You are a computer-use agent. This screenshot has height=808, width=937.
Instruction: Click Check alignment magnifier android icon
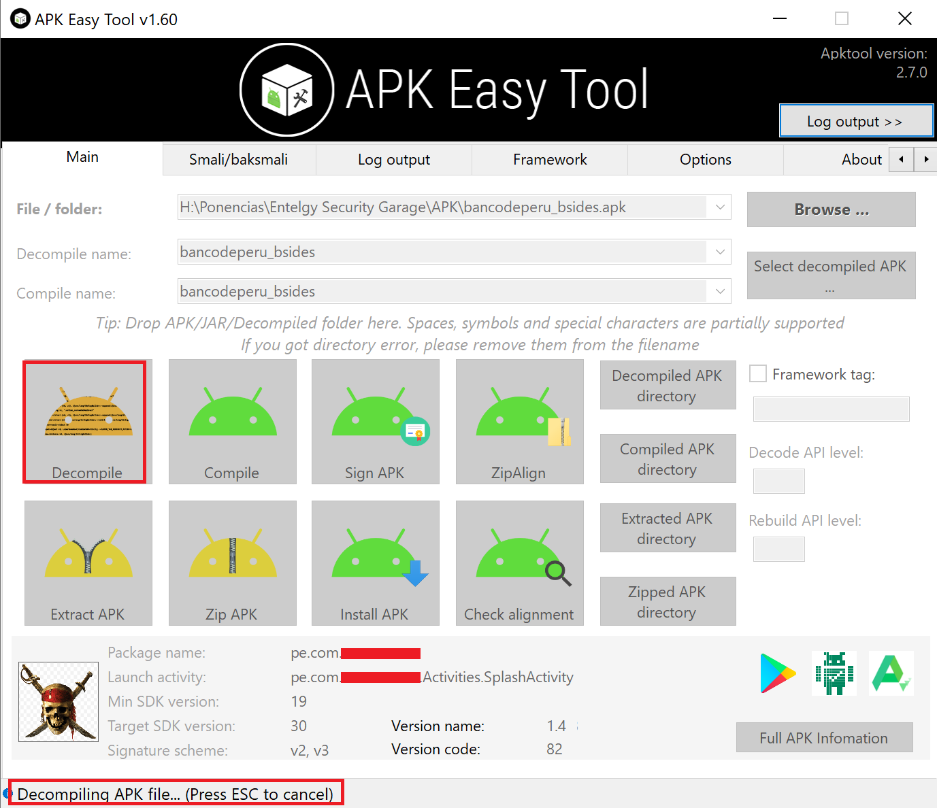[x=520, y=563]
